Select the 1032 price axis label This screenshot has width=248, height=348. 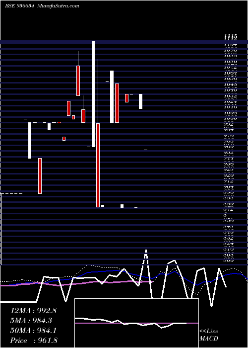(x=231, y=95)
